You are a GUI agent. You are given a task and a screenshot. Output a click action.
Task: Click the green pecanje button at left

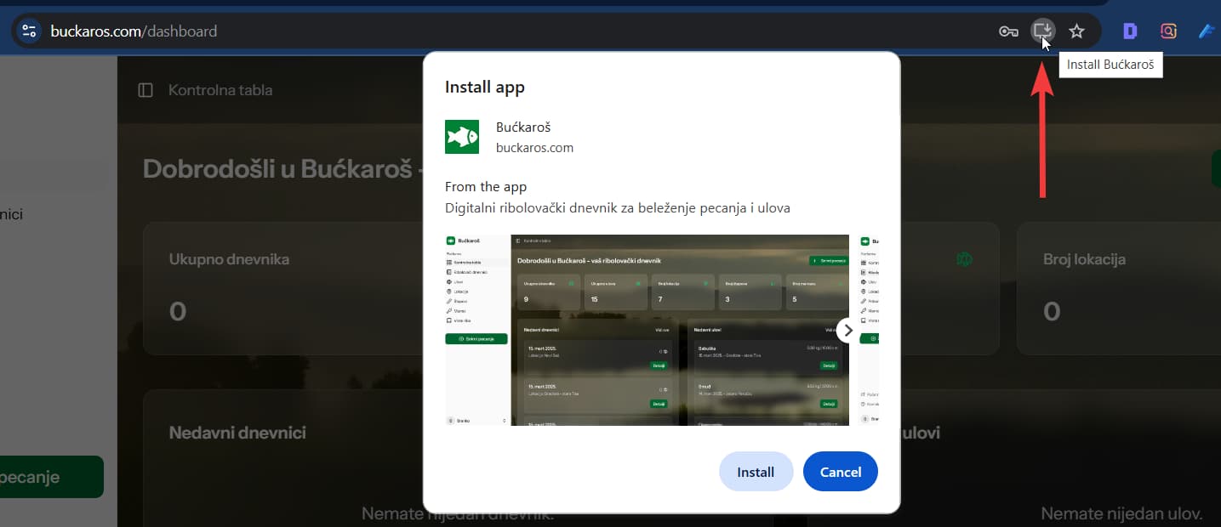52,477
